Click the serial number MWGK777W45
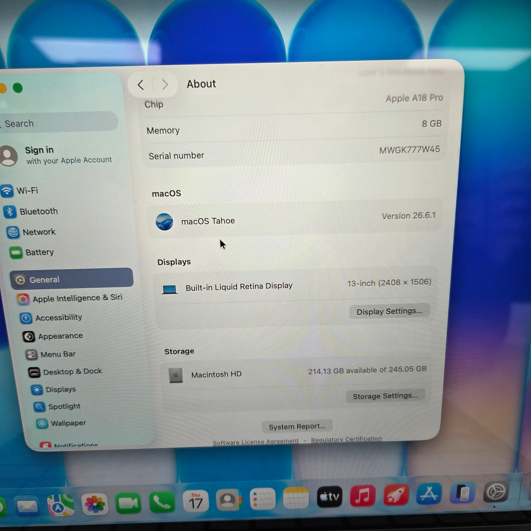This screenshot has width=531, height=531. 409,150
